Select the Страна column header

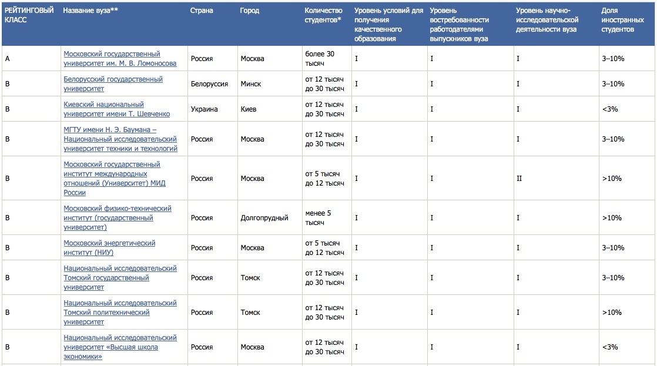(x=202, y=11)
